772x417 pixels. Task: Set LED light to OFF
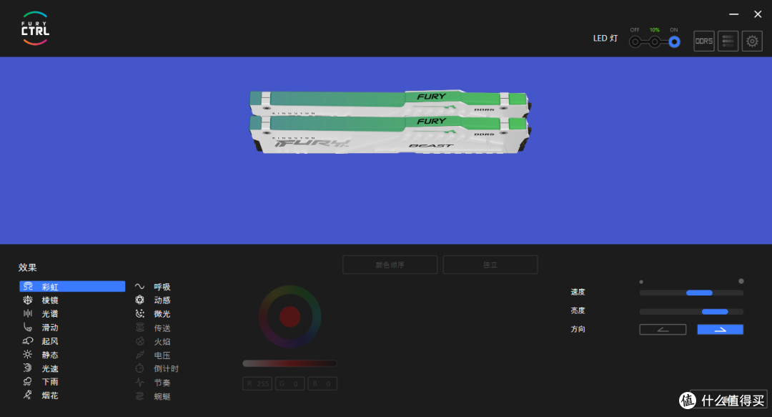click(x=635, y=42)
